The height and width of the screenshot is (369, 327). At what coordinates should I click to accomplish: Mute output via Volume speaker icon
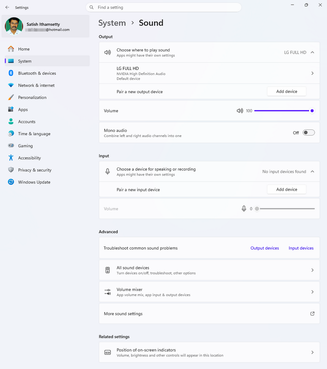point(240,111)
